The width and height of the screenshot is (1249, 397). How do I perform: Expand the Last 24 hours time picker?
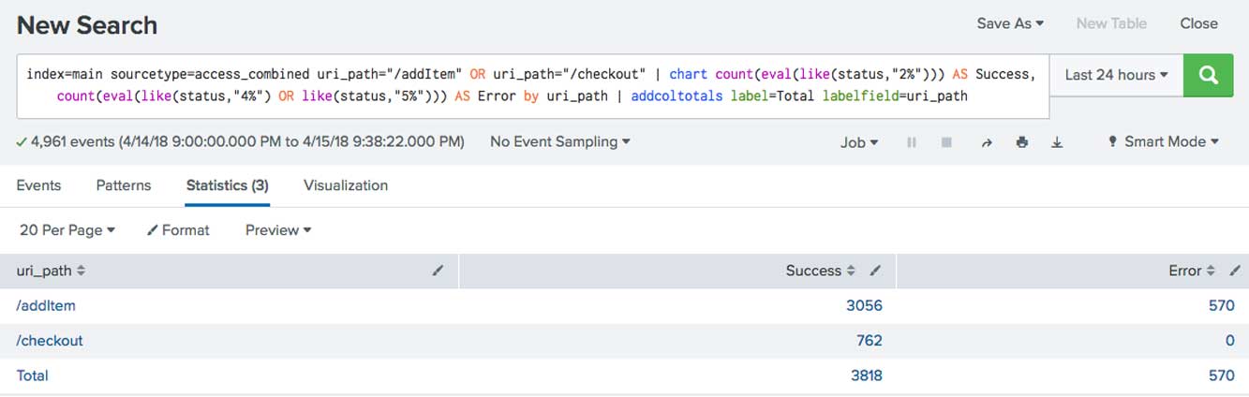[x=1116, y=75]
